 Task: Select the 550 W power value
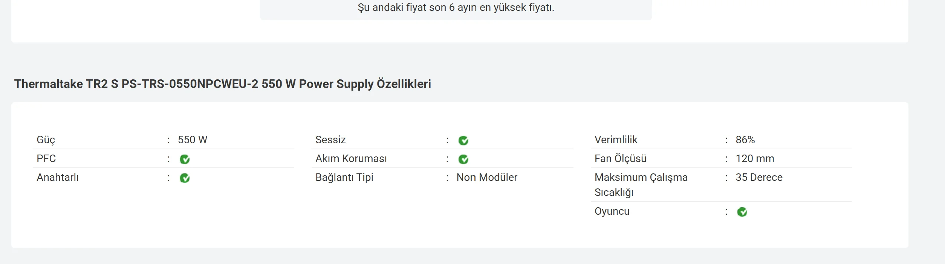pos(193,140)
